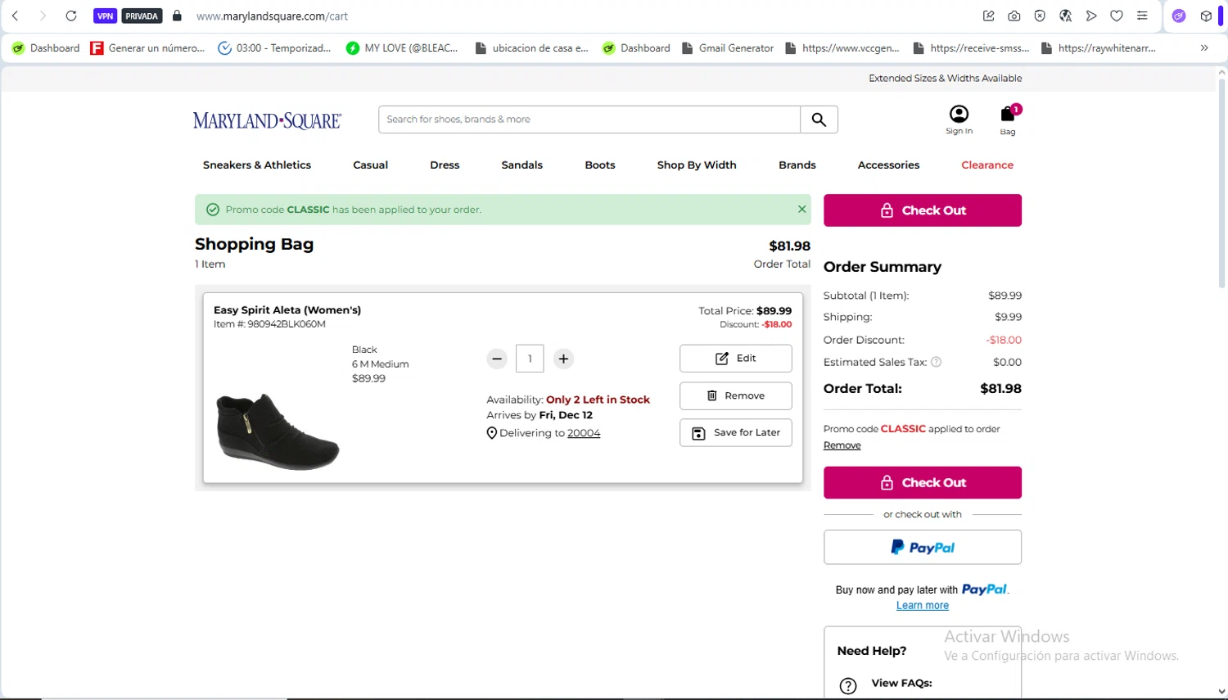1228x700 pixels.
Task: Click the lower Check Out button
Action: [x=923, y=483]
